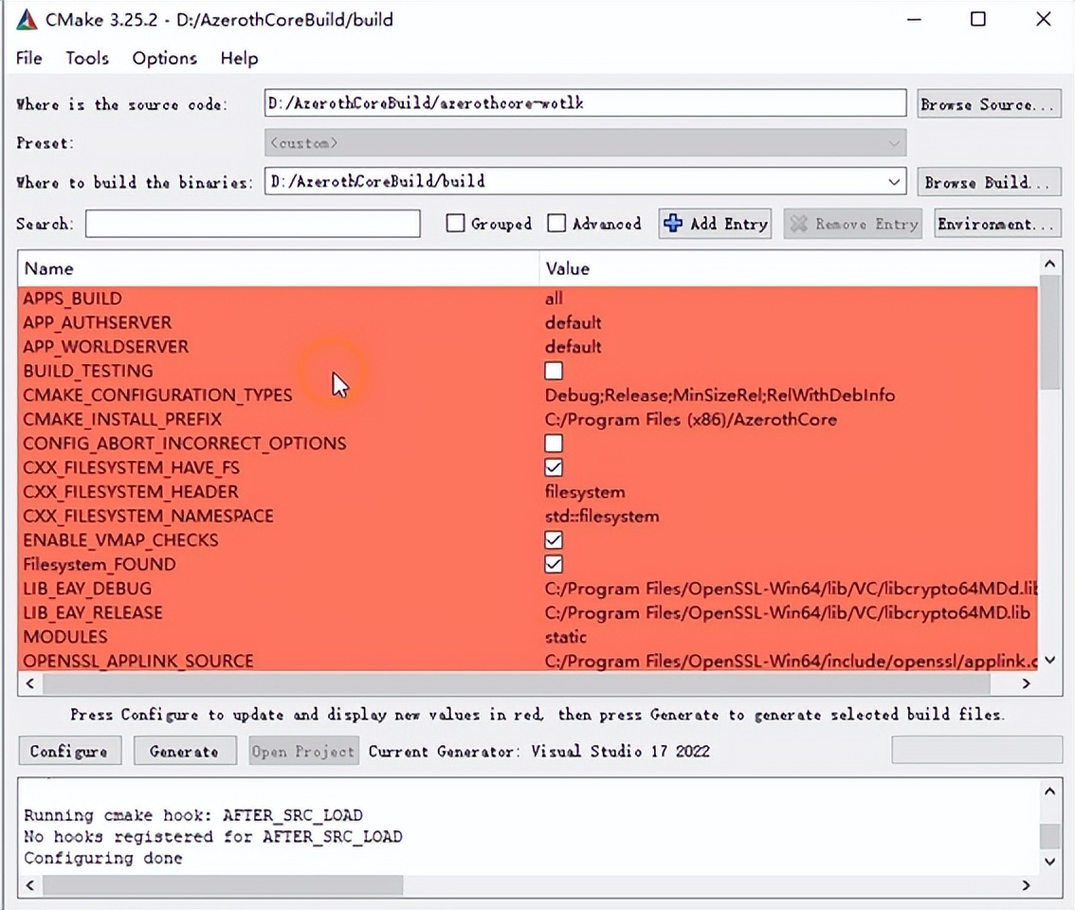The image size is (1075, 910).
Task: Click the Environment button
Action: tap(997, 224)
